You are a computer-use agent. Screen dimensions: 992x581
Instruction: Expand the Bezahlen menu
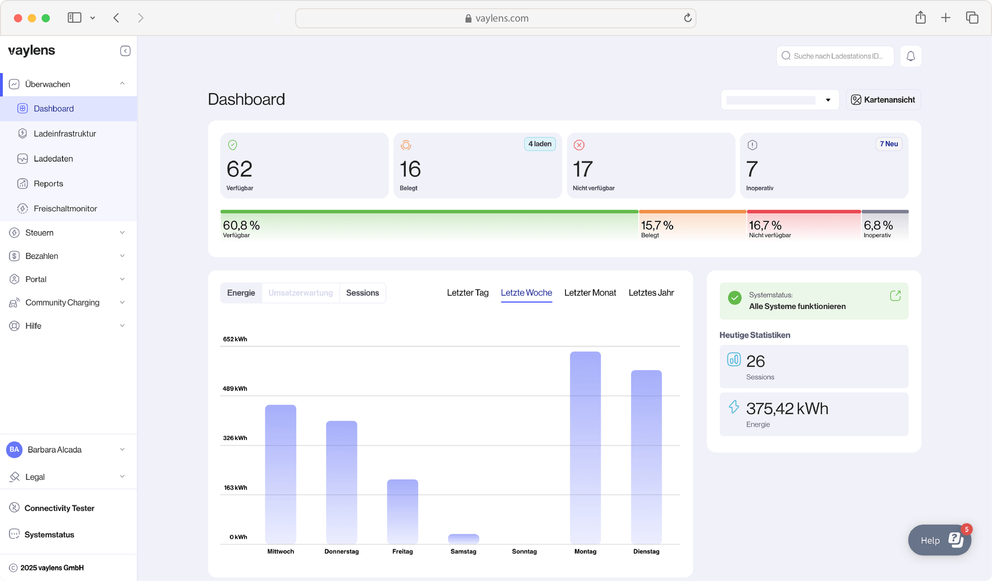(122, 256)
